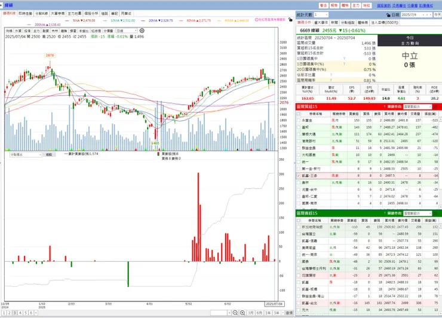Click the 主力 button in top bar

[x=356, y=5]
